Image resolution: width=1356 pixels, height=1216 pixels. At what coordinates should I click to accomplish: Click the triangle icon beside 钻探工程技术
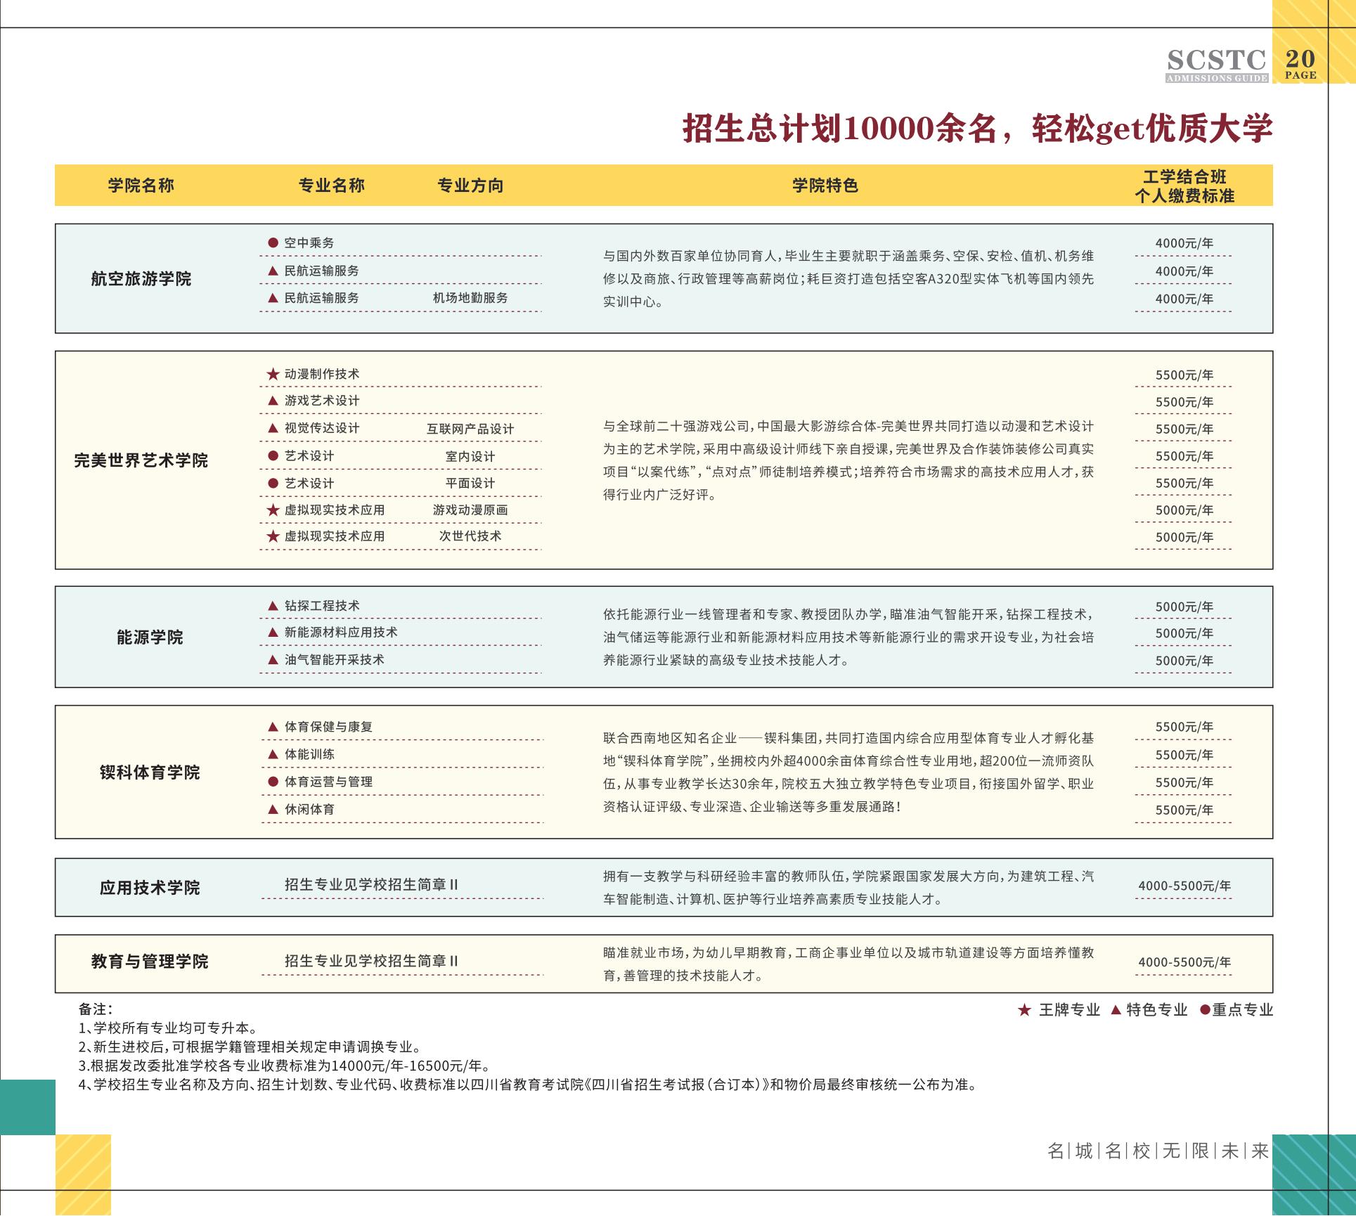273,605
